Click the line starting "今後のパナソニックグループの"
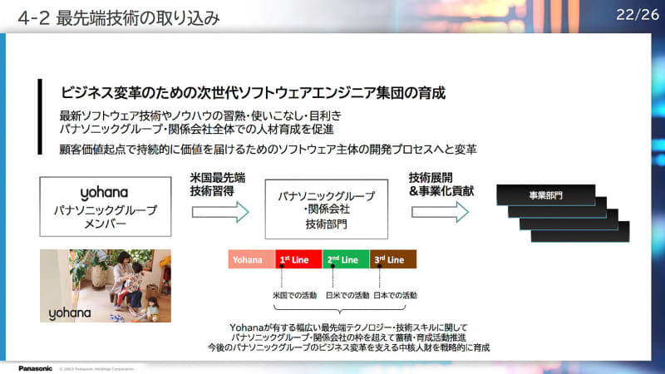 348,347
